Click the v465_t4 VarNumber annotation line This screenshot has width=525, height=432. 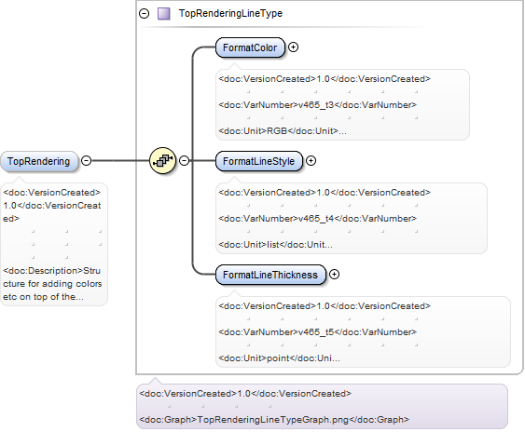point(317,219)
